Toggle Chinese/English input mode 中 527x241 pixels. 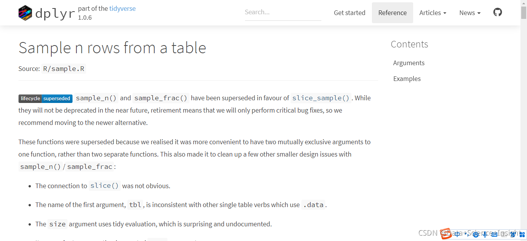pos(457,234)
